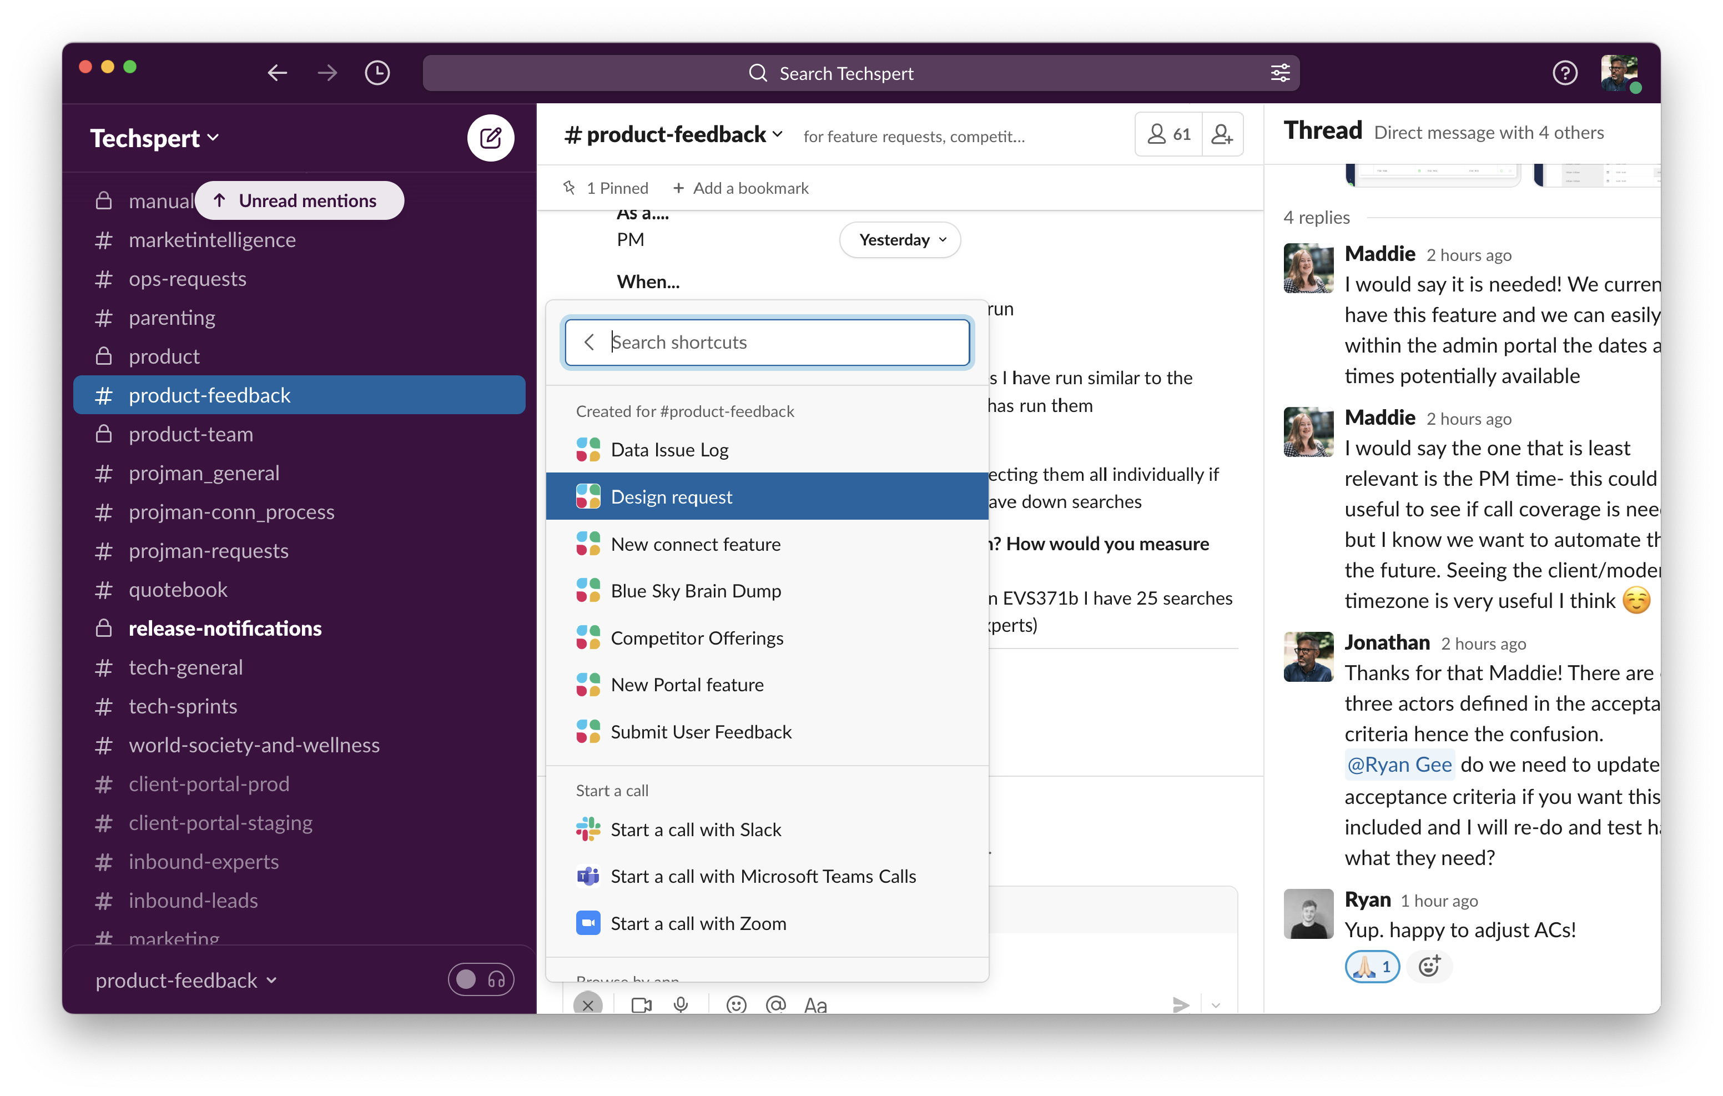This screenshot has width=1723, height=1096.
Task: Start a call with Microsoft Teams Calls
Action: click(x=767, y=876)
